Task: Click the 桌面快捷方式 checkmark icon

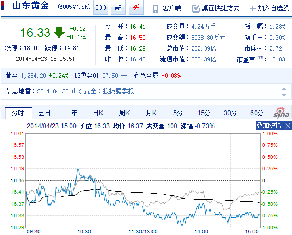Action: click(x=196, y=8)
